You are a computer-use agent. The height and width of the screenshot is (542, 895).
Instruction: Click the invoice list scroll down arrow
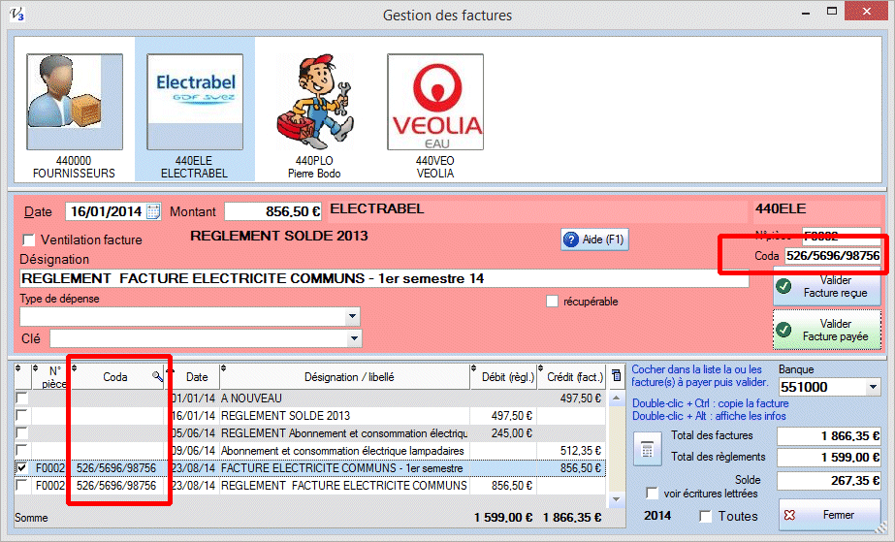[617, 499]
